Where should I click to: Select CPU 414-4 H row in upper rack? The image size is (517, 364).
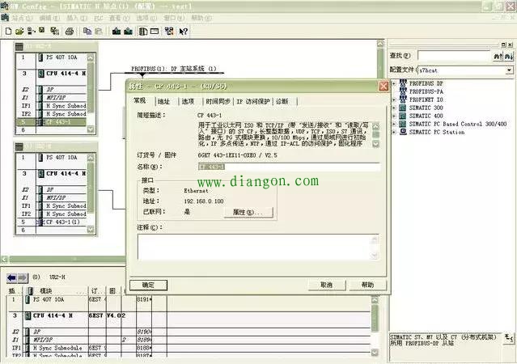click(x=51, y=73)
